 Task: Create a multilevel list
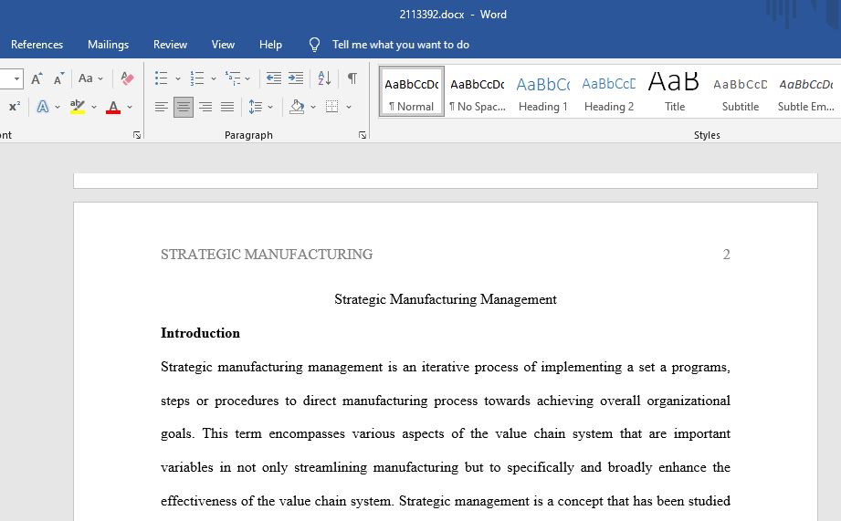tap(233, 78)
